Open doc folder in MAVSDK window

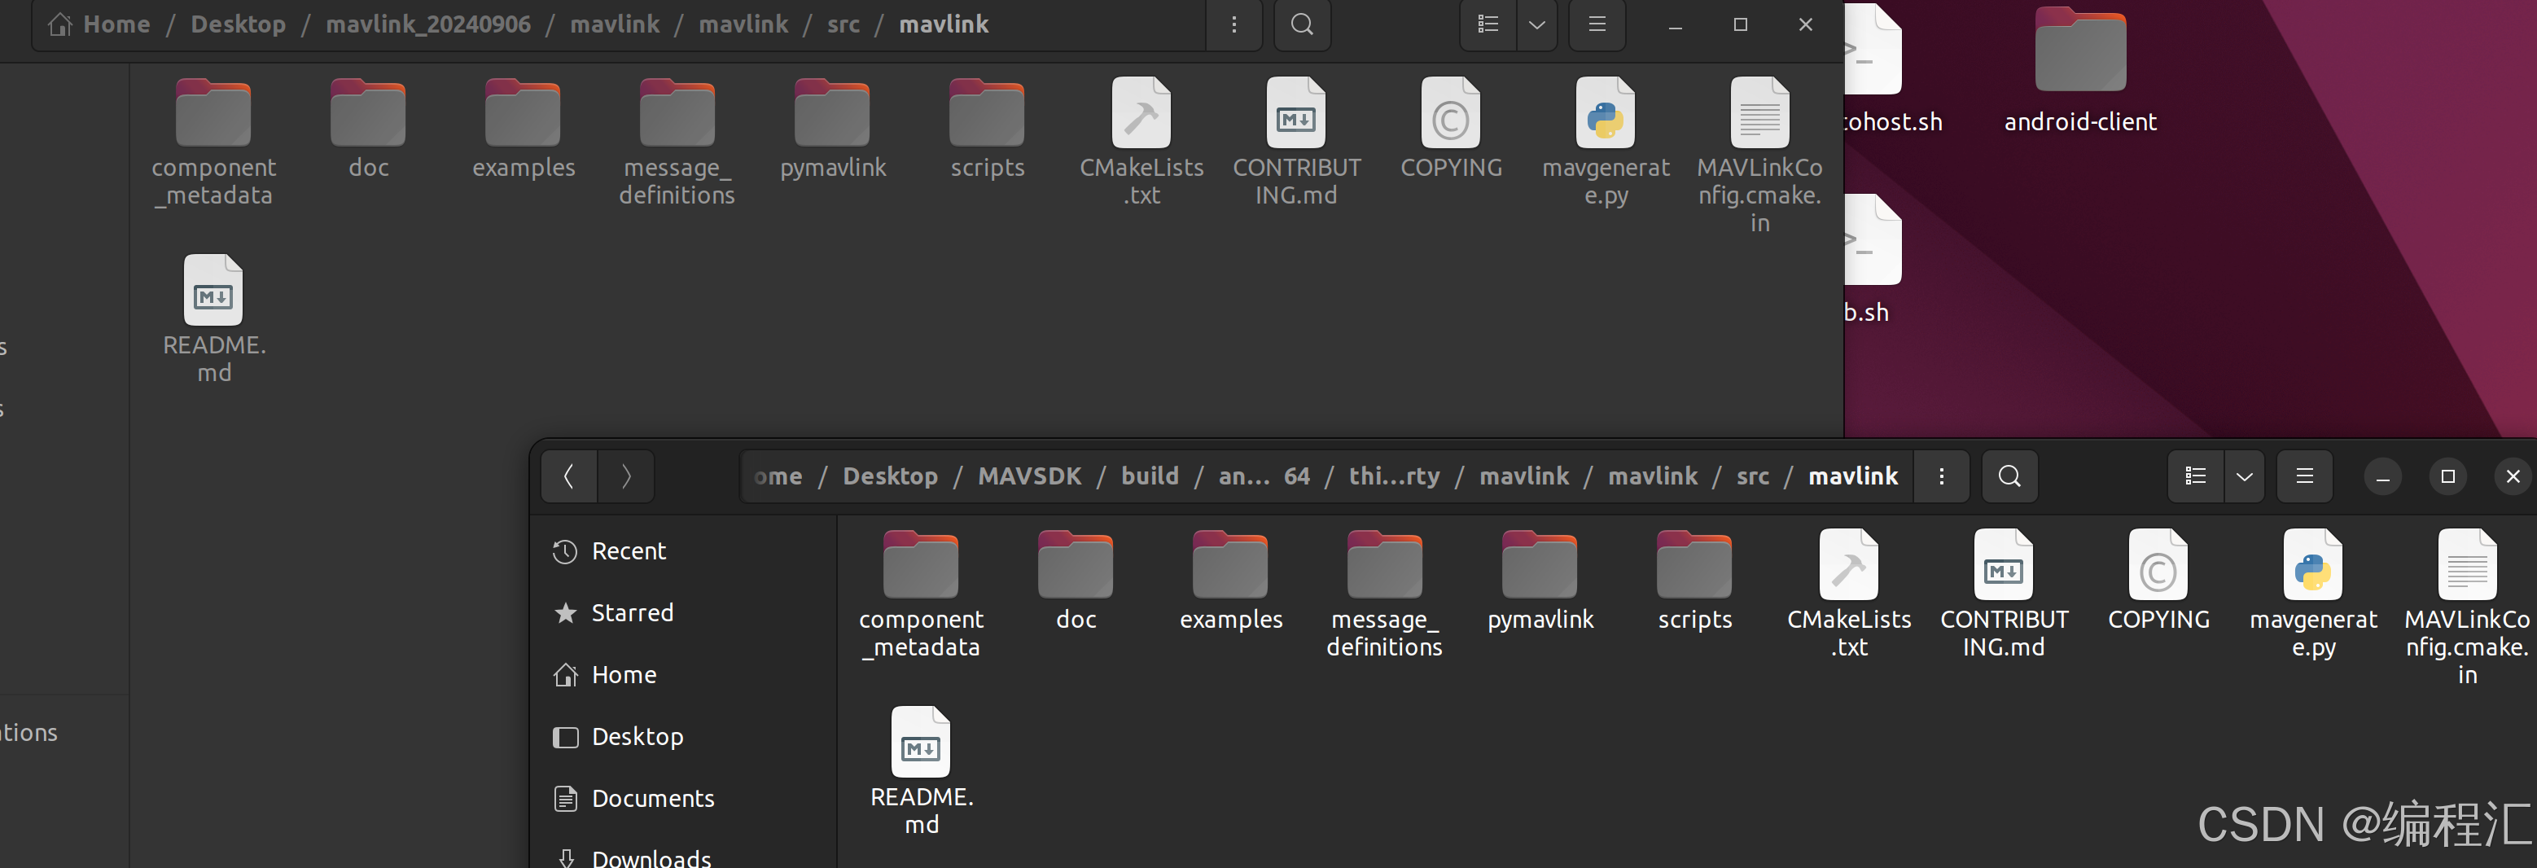point(1076,581)
